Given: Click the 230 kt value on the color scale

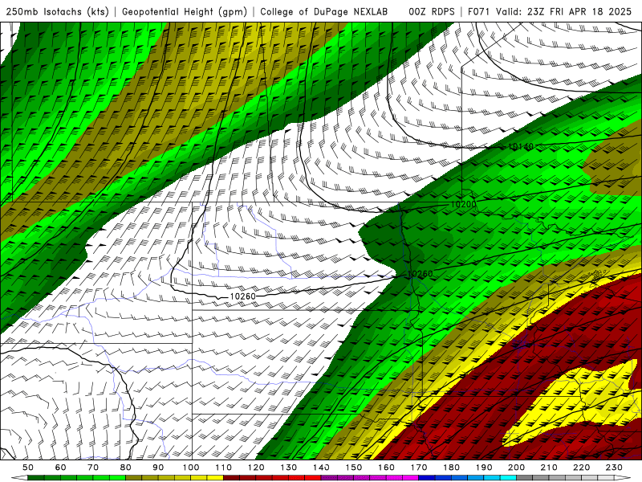Looking at the screenshot, I should pos(614,468).
